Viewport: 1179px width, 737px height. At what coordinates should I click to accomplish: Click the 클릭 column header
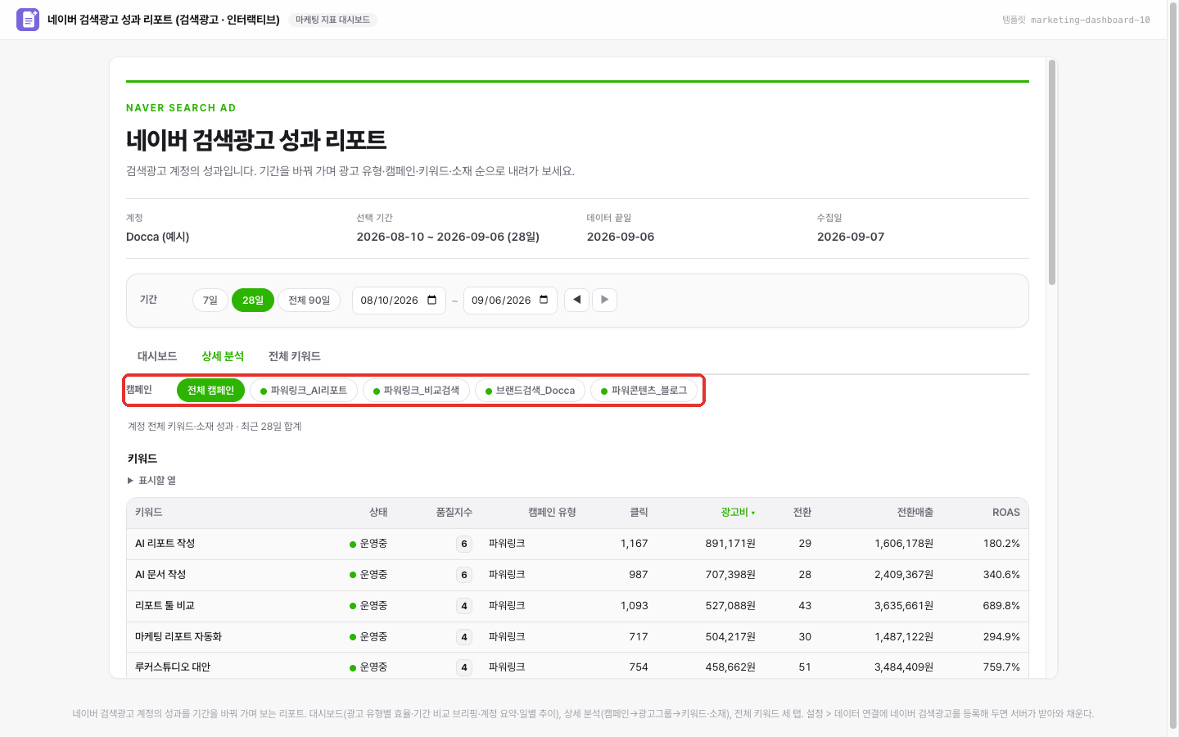point(639,513)
